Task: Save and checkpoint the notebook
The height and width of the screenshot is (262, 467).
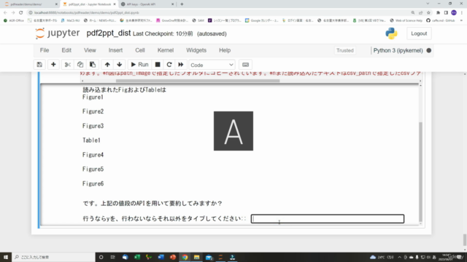Action: [39, 65]
